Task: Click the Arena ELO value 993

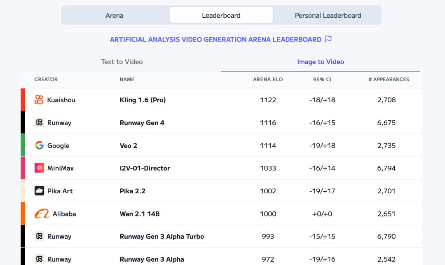Action: (268, 236)
